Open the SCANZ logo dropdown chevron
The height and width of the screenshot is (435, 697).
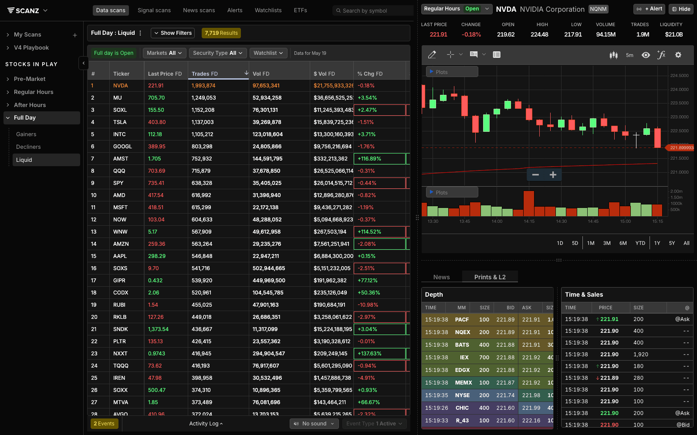(45, 10)
